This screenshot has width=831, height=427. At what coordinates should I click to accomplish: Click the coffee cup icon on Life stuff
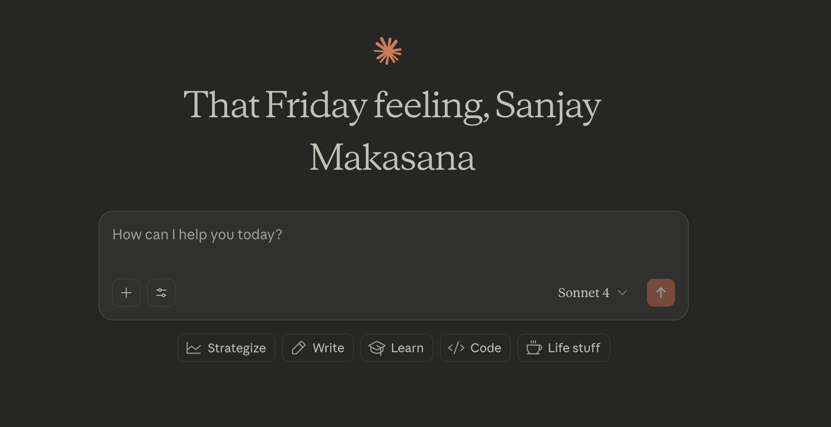[x=534, y=348]
